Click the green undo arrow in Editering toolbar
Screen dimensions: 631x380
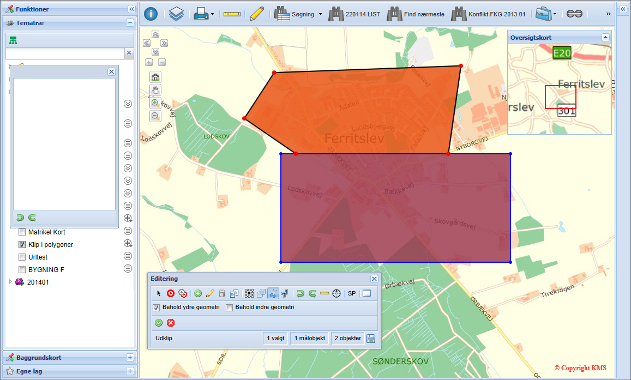click(300, 293)
